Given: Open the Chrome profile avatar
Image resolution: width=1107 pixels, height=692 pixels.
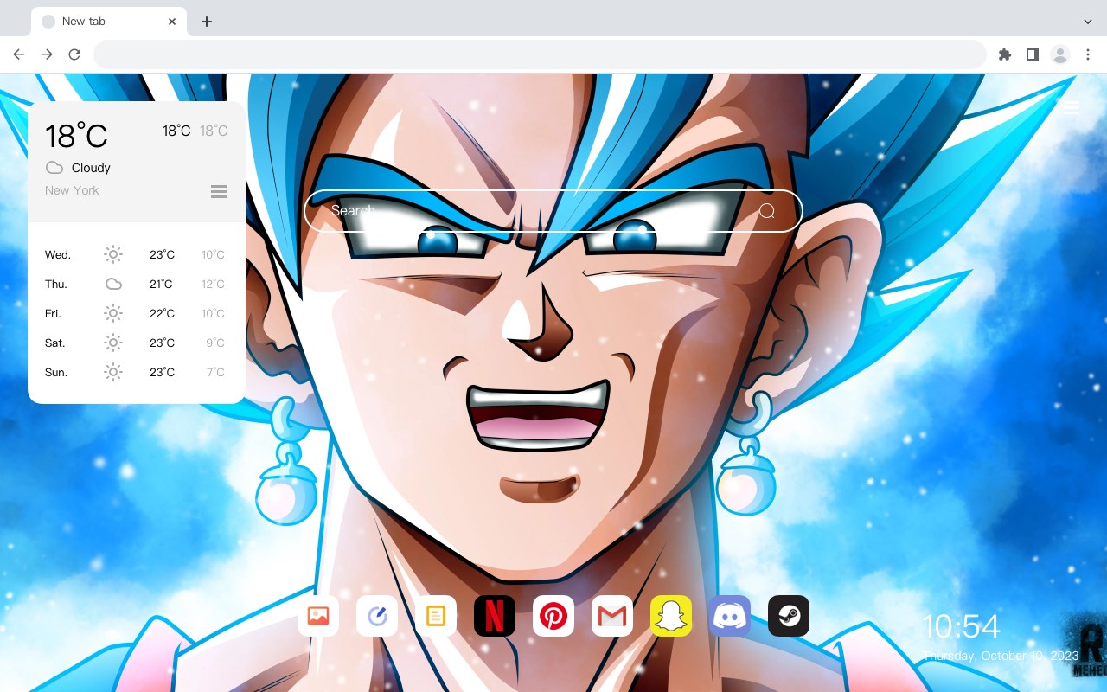Looking at the screenshot, I should 1060,54.
